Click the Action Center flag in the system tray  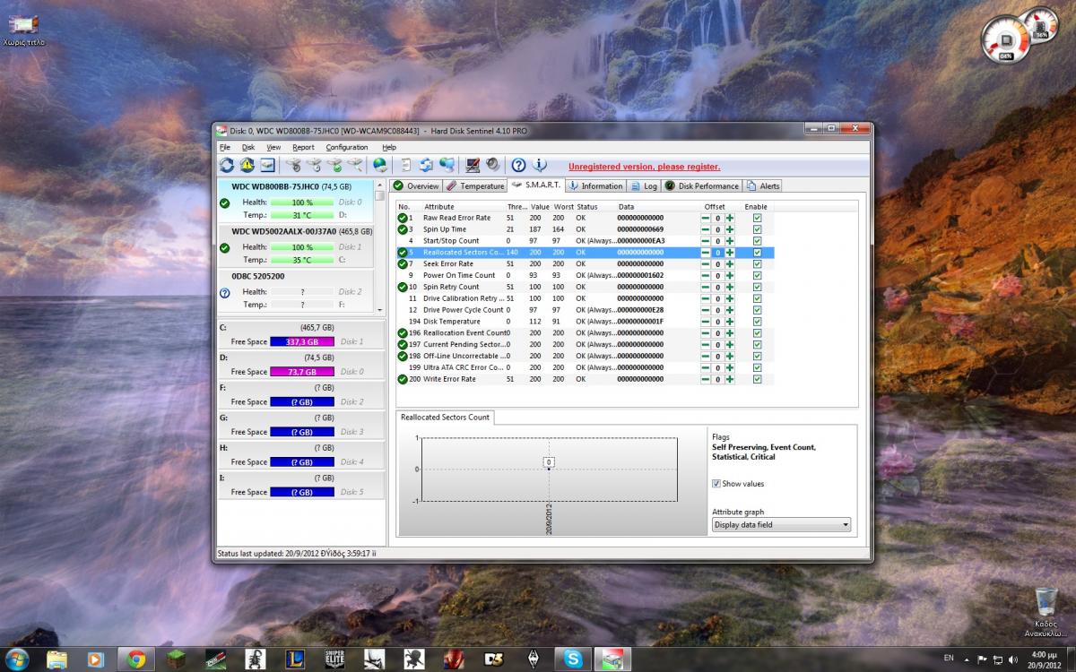983,659
